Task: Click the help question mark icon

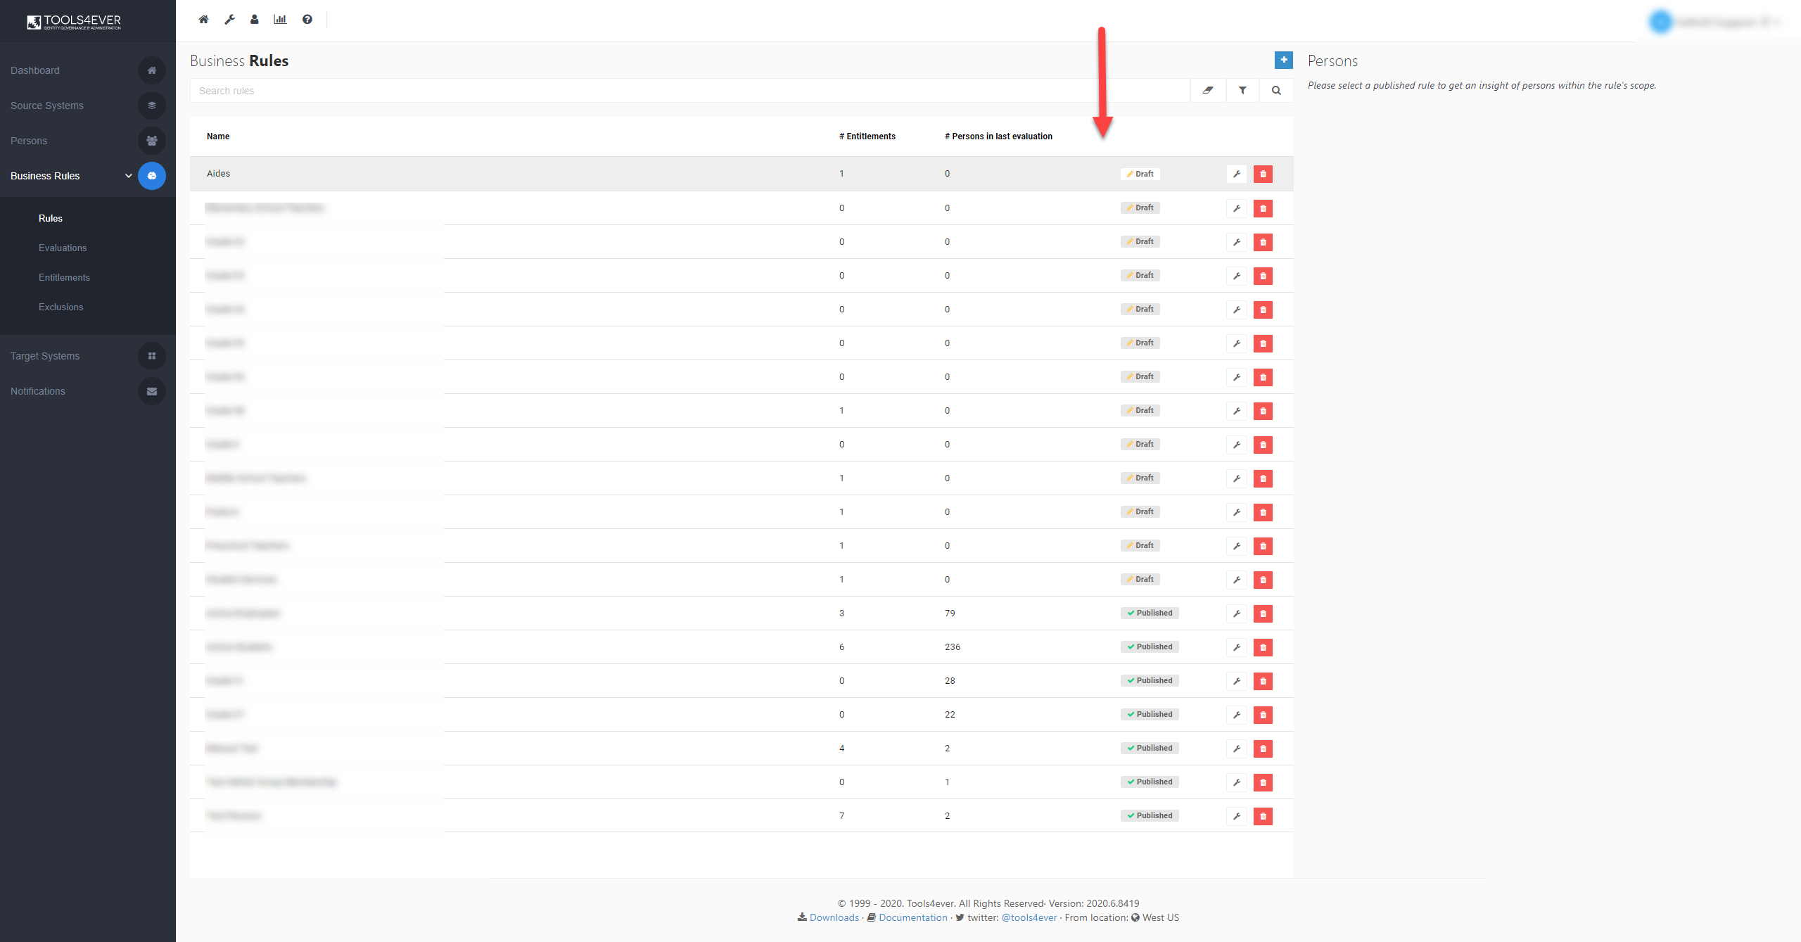Action: pos(307,20)
